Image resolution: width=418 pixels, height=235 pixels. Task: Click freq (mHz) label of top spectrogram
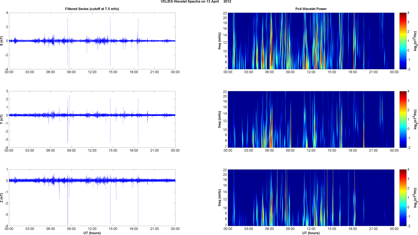[220, 41]
